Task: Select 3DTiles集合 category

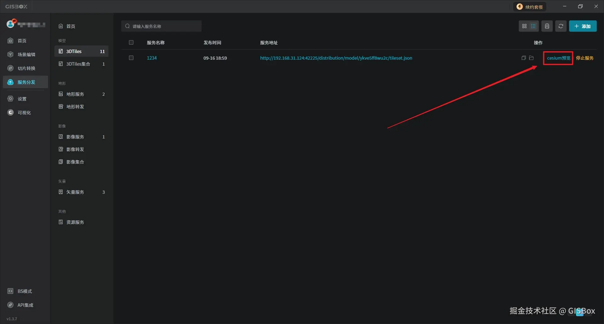Action: click(81, 64)
